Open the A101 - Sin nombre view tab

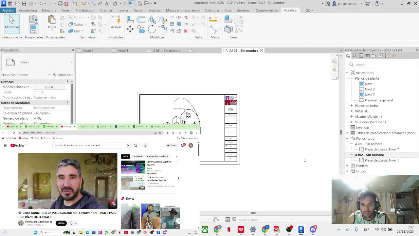[x=167, y=51]
